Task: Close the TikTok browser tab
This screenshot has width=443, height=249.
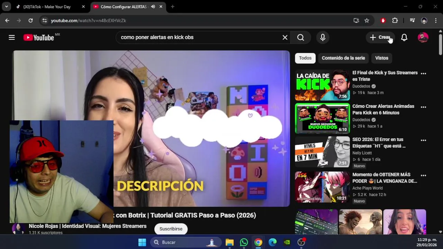Action: (83, 7)
